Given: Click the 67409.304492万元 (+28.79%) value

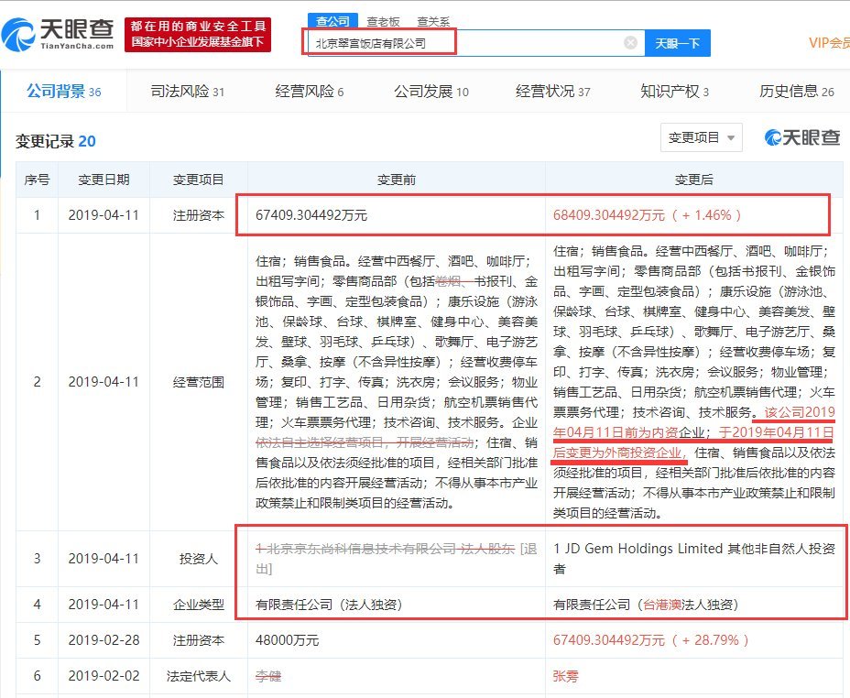Looking at the screenshot, I should (x=650, y=640).
